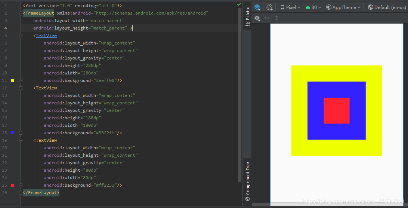Click the editor vertical scrollbar
Viewport: 408px width, 208px height.
point(239,95)
